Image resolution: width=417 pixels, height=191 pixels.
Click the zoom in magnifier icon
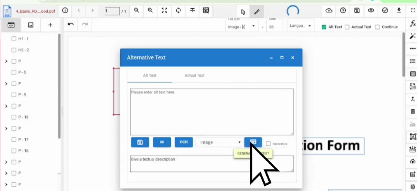pos(150,11)
